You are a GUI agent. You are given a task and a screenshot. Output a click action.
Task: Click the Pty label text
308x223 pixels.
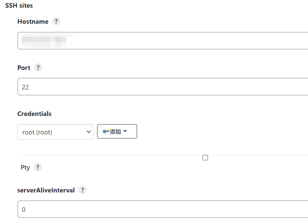25,167
